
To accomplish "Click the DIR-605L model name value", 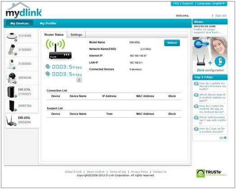I will tap(135, 43).
